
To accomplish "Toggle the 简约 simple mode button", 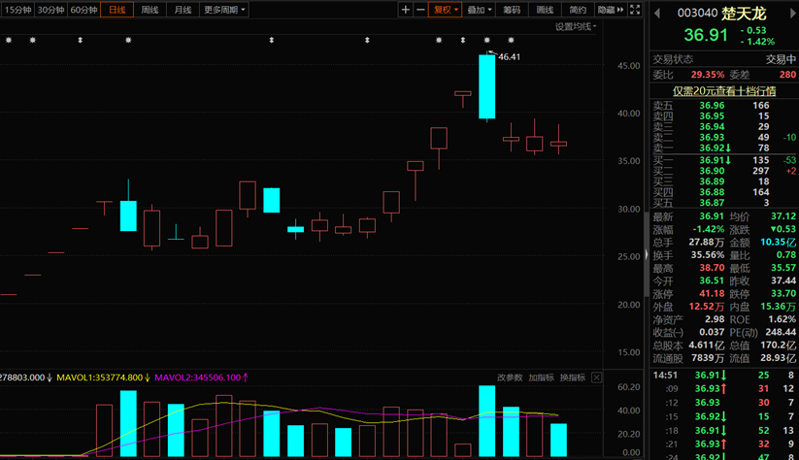I will (x=578, y=10).
